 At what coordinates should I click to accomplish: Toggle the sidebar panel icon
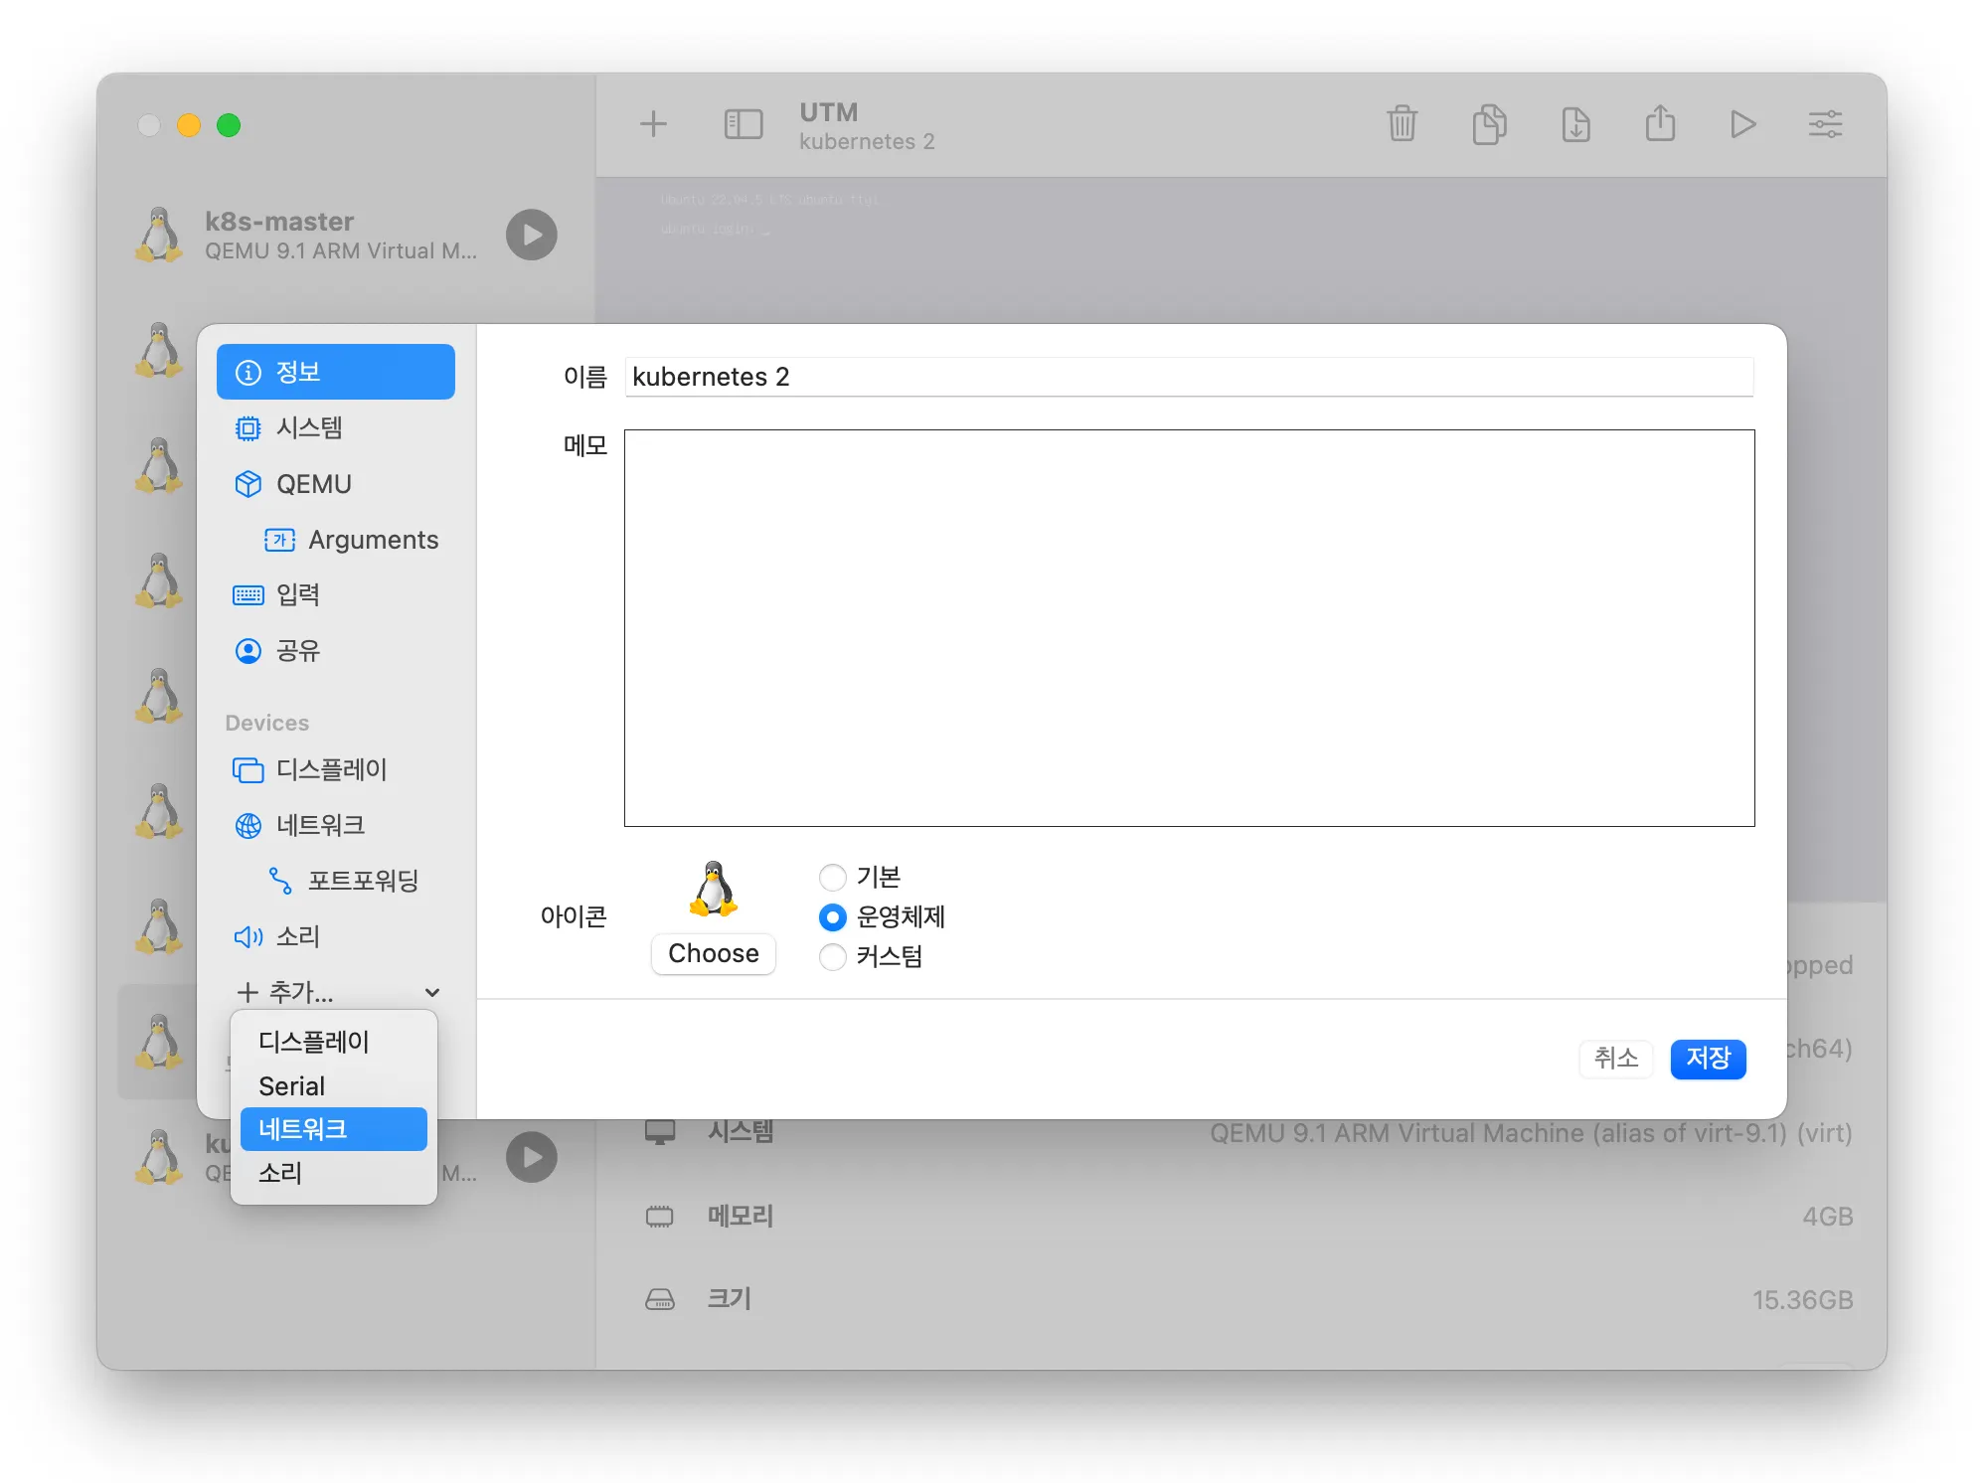pyautogui.click(x=743, y=124)
